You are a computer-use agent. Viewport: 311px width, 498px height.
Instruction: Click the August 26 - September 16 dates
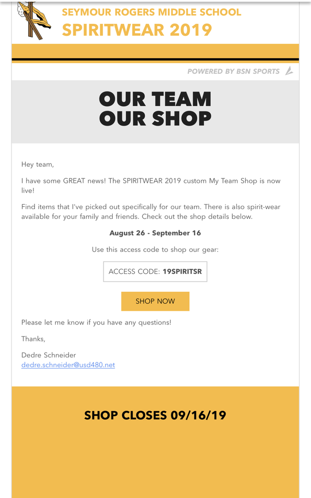coord(155,233)
